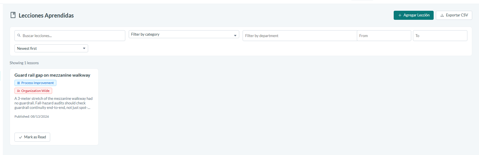Open the Filter by department field

click(300, 36)
